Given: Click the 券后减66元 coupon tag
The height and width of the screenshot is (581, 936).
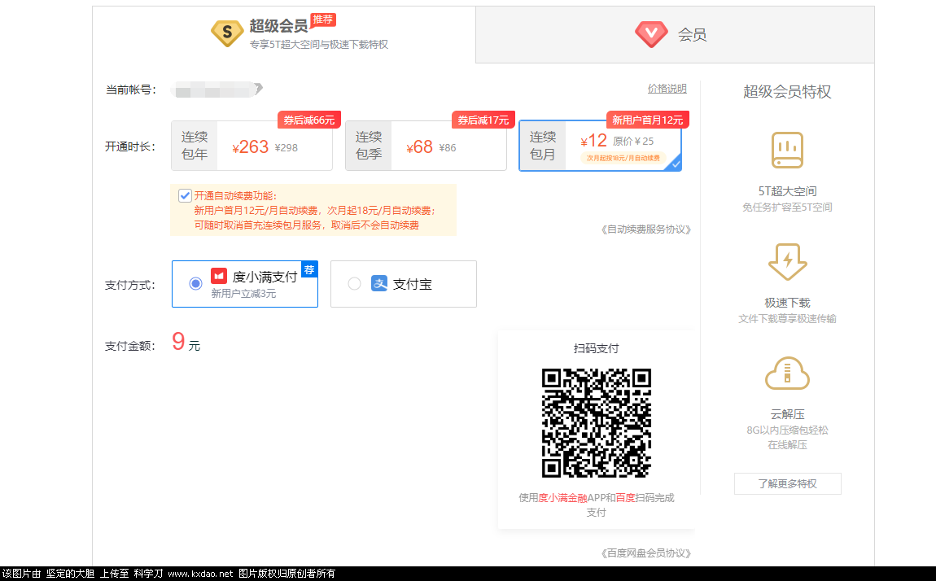Looking at the screenshot, I should (x=309, y=120).
